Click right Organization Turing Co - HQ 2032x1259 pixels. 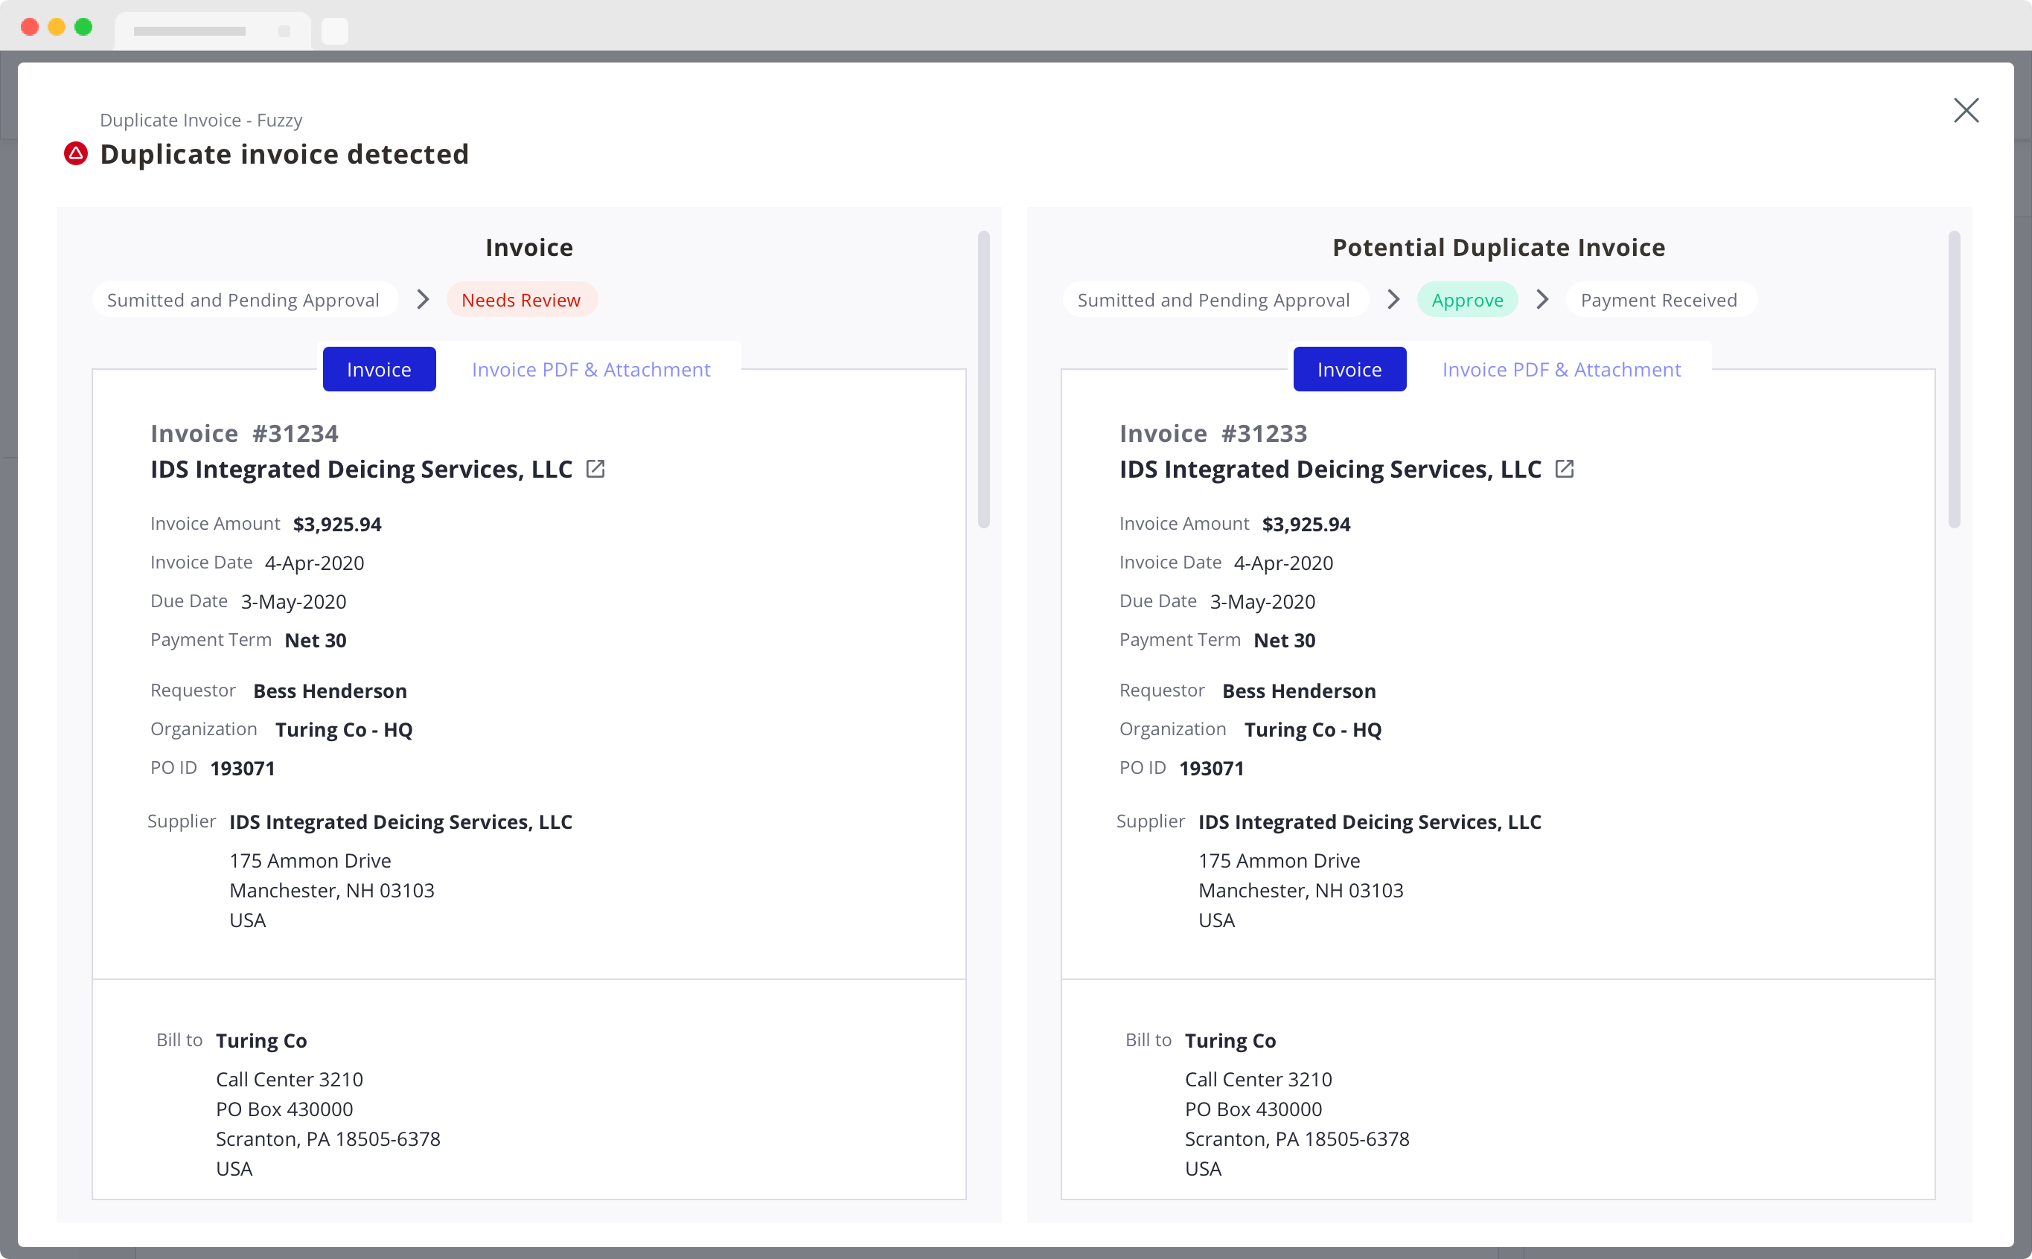pyautogui.click(x=1312, y=730)
